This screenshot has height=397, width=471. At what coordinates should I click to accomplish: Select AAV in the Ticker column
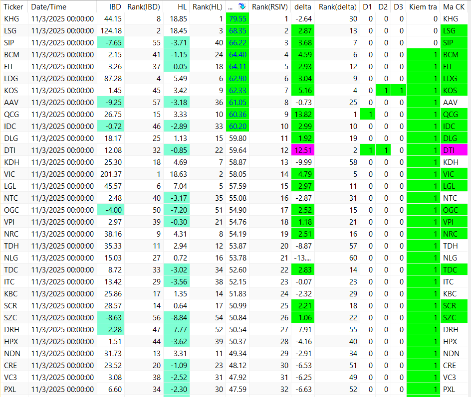tap(11, 103)
